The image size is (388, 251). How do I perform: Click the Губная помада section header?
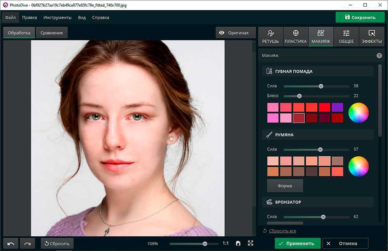tap(318, 71)
